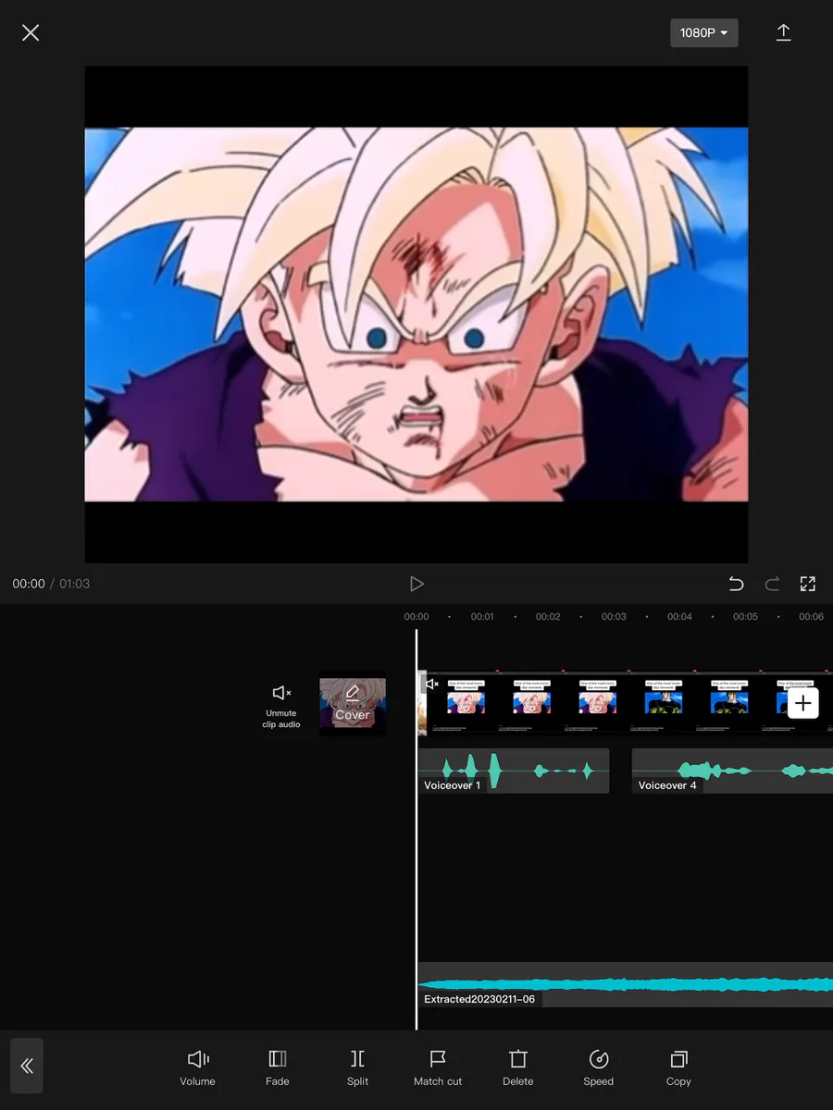
Task: Select the Voiceover 1 audio clip
Action: 514,771
